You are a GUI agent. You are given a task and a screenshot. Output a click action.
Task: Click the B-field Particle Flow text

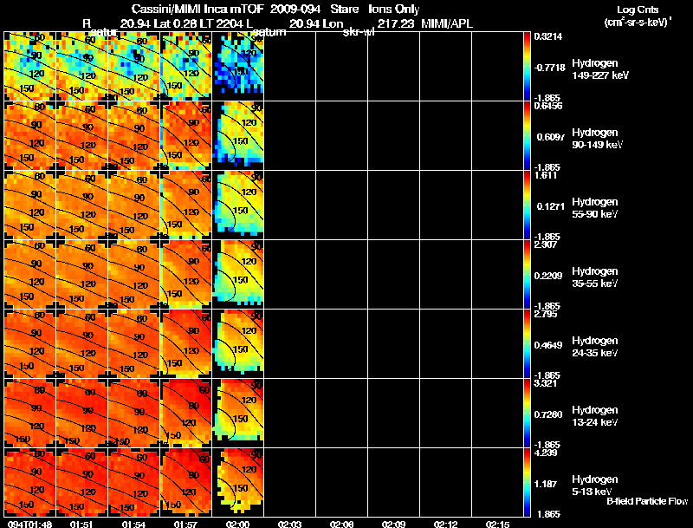[646, 500]
